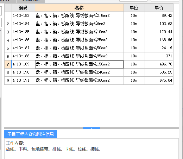Screen dimensions: 183x159
Task: Select code cell 4-13-190
Action: (23, 72)
